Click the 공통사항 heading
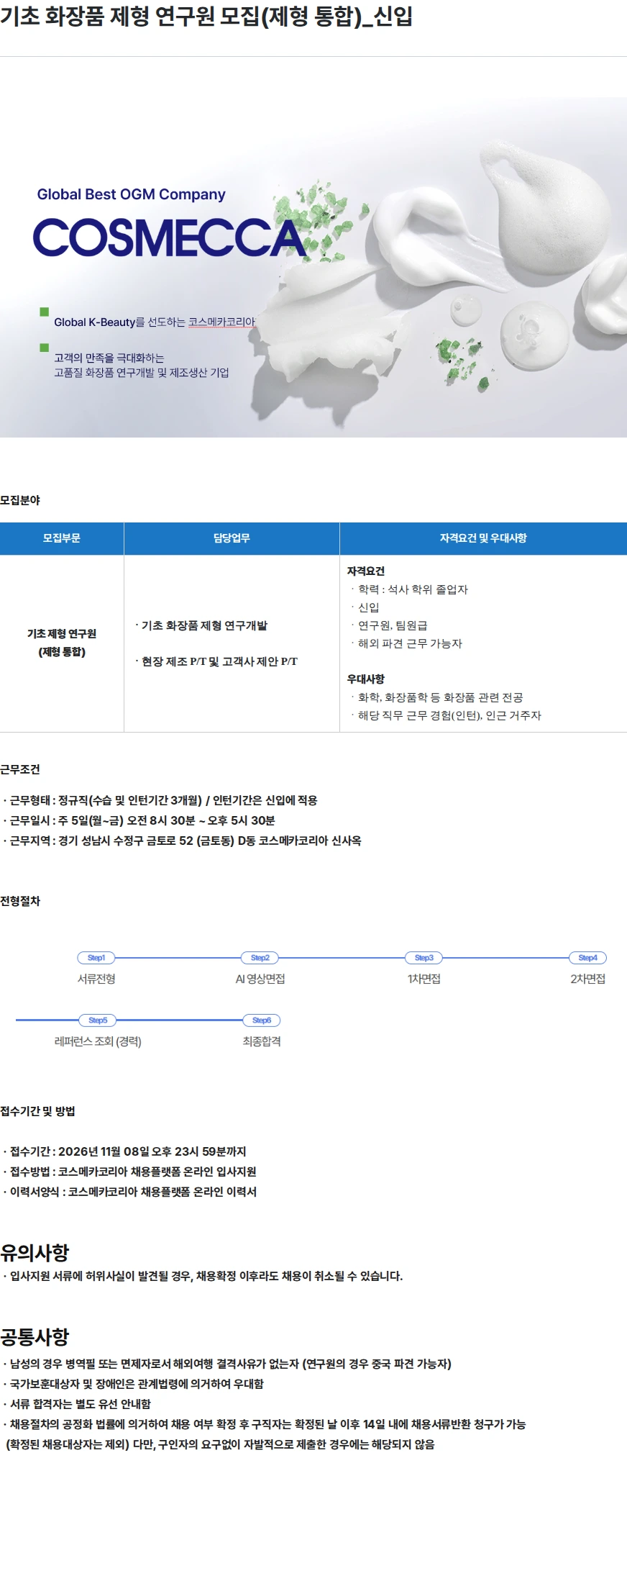 tap(35, 1338)
